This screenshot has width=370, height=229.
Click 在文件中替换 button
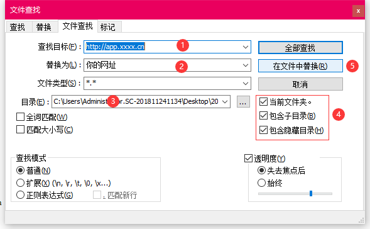point(300,66)
